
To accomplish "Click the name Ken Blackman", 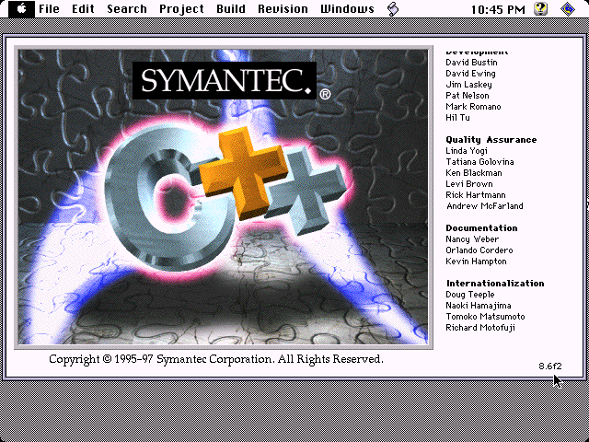I will [474, 173].
